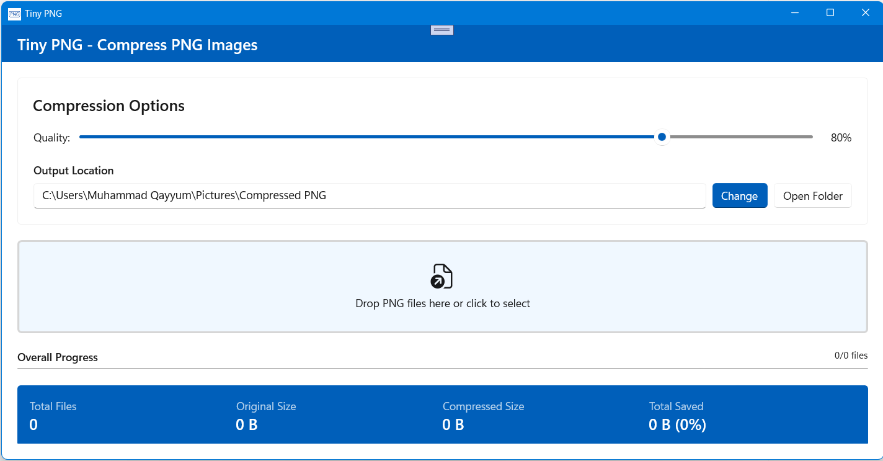
Task: Select the Original Size statistic
Action: [x=266, y=416]
